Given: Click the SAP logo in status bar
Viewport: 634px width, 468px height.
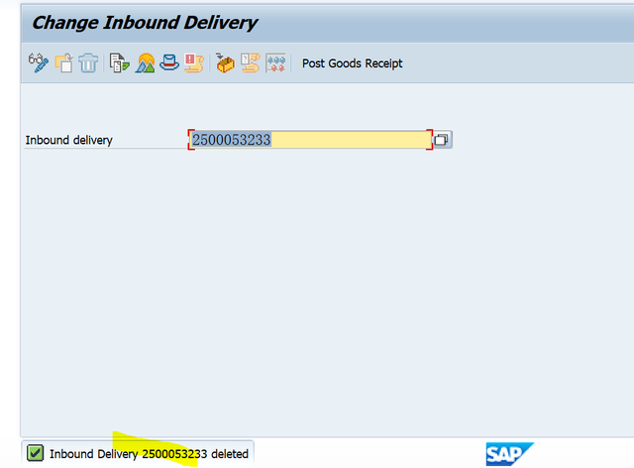Looking at the screenshot, I should [x=509, y=454].
